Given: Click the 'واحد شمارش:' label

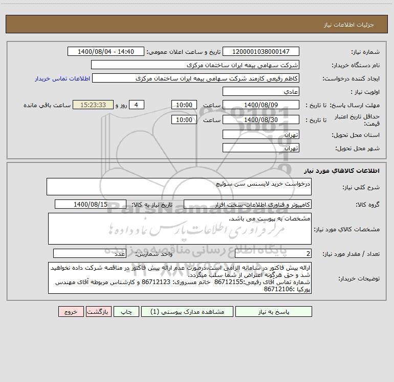Looking at the screenshot, I should pos(154,254).
